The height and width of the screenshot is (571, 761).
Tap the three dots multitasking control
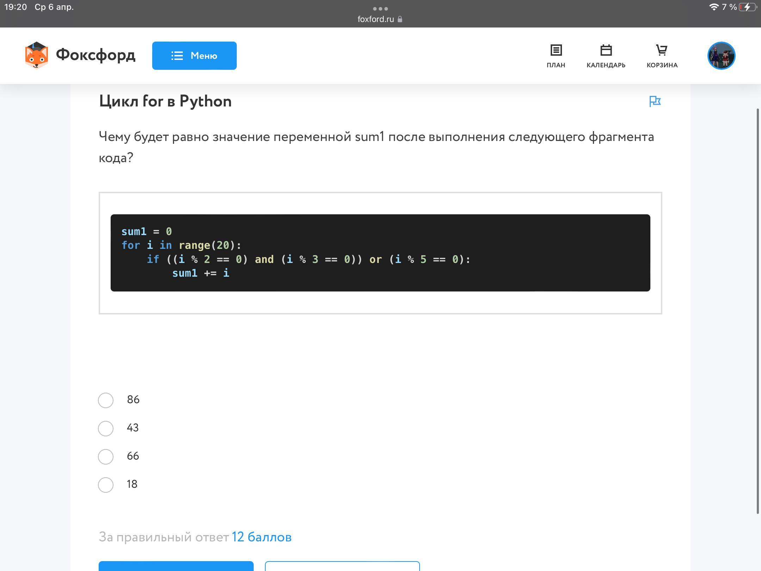coord(380,8)
